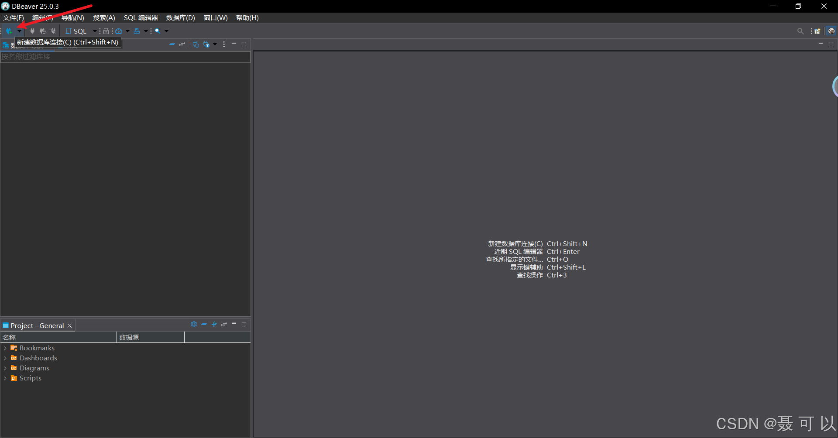
Task: Open the SQL 编辑器 menu
Action: click(141, 18)
